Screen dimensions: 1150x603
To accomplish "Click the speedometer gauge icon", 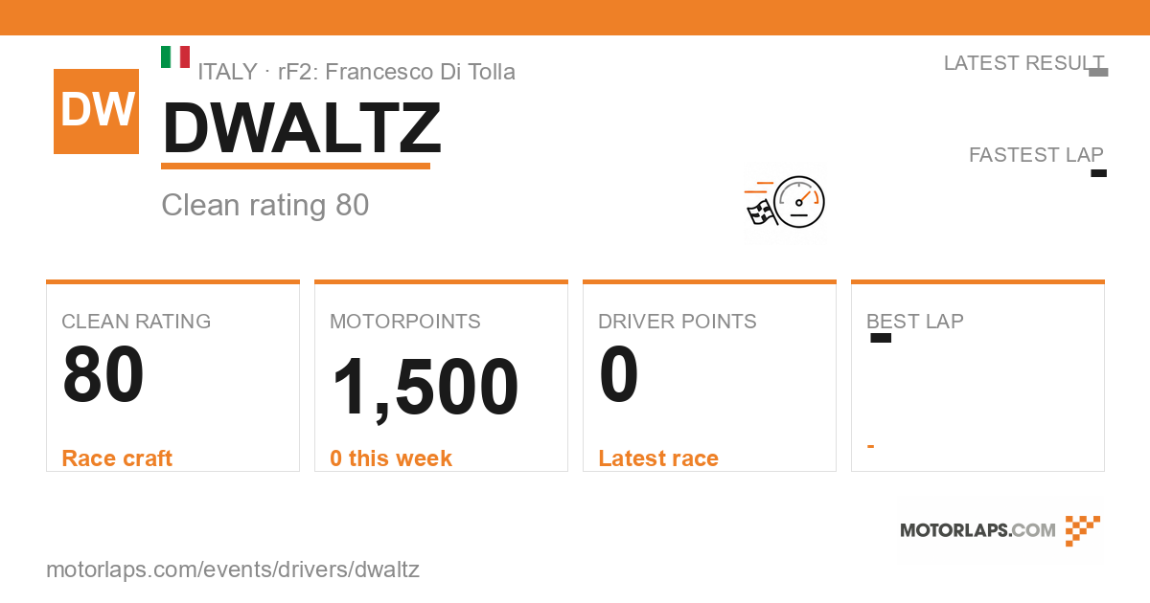I will tap(799, 202).
